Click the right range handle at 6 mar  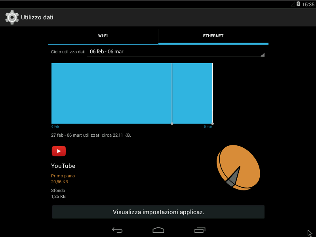pyautogui.click(x=212, y=124)
